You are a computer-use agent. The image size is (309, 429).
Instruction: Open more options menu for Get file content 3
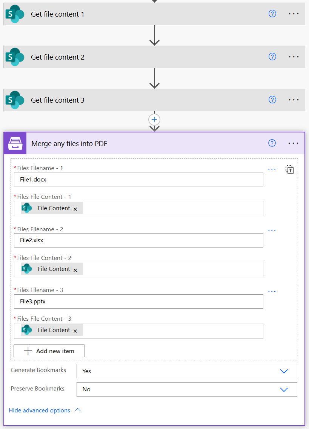pyautogui.click(x=294, y=100)
